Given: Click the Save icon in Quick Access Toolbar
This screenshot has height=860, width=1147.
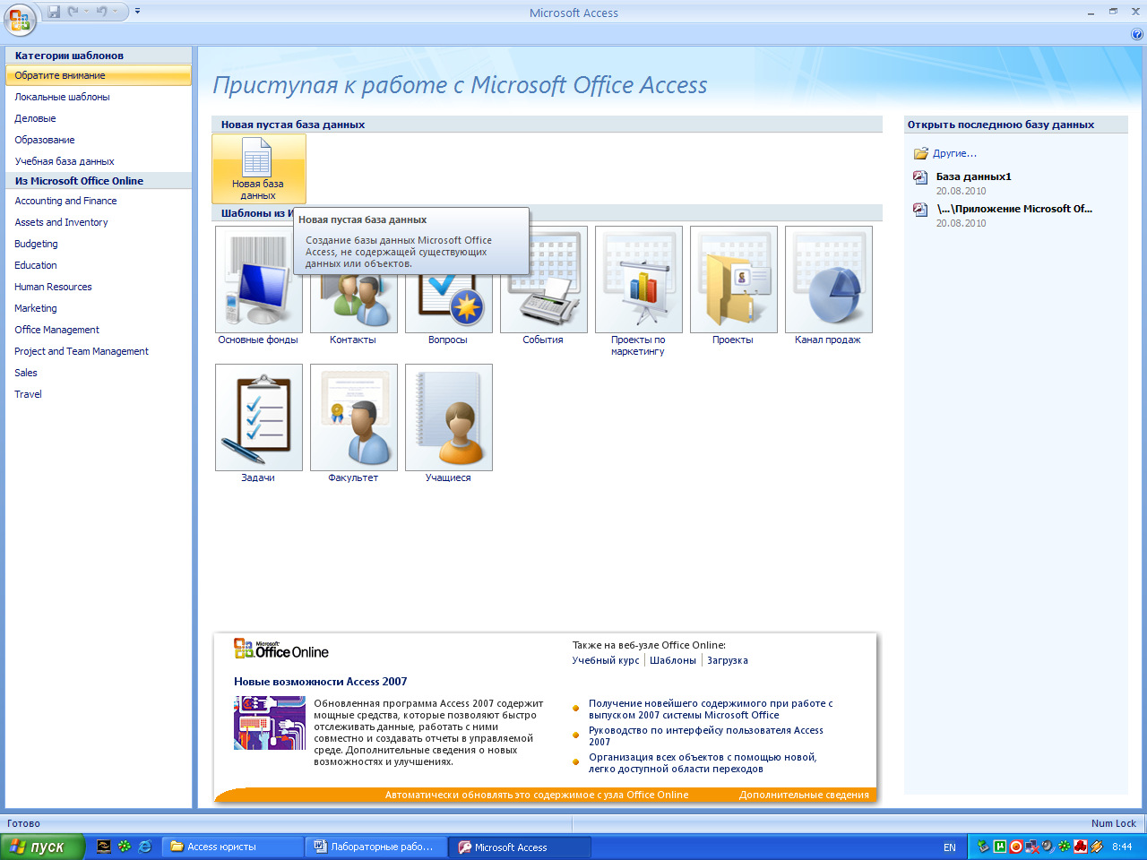Looking at the screenshot, I should pos(54,12).
